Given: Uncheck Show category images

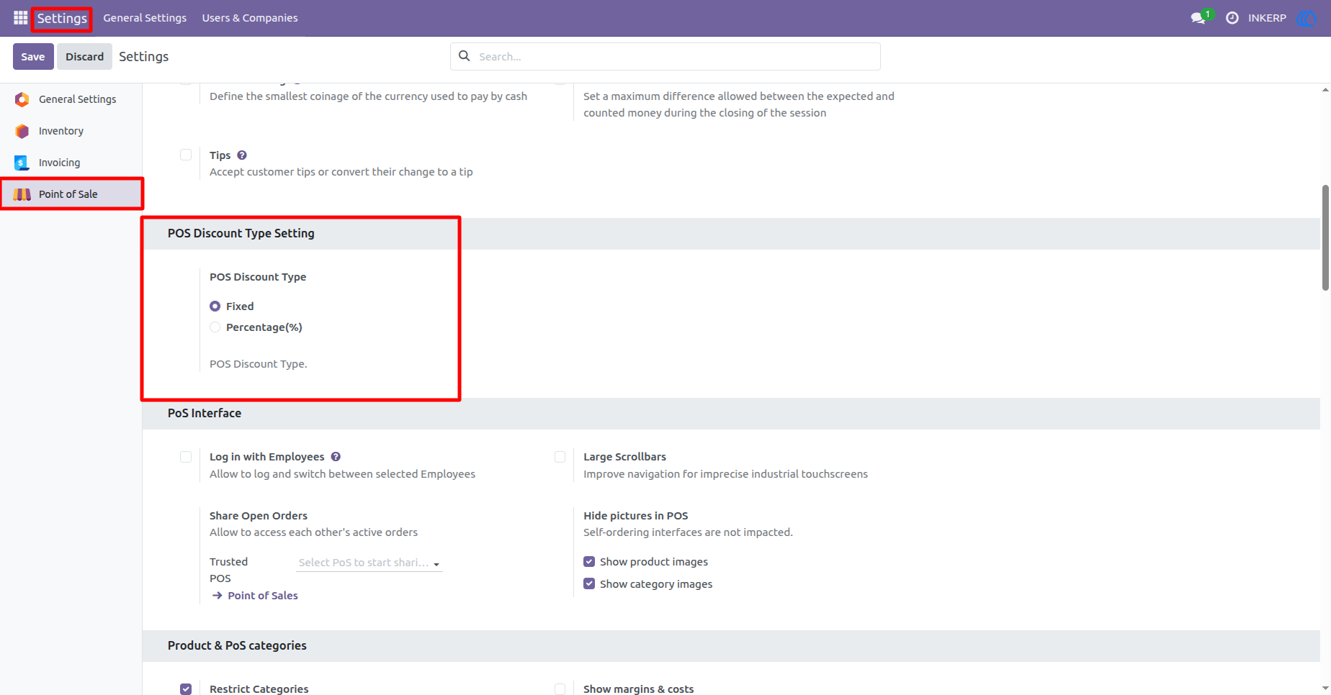Looking at the screenshot, I should pos(589,584).
